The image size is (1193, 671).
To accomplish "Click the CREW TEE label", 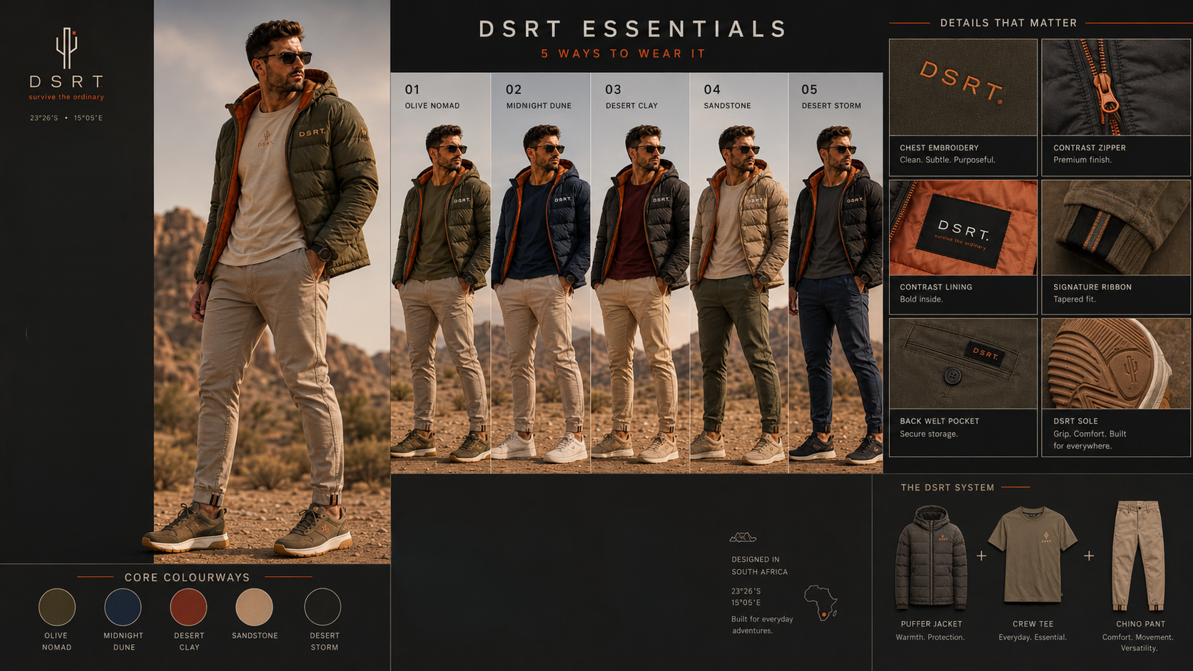I will coord(1032,624).
